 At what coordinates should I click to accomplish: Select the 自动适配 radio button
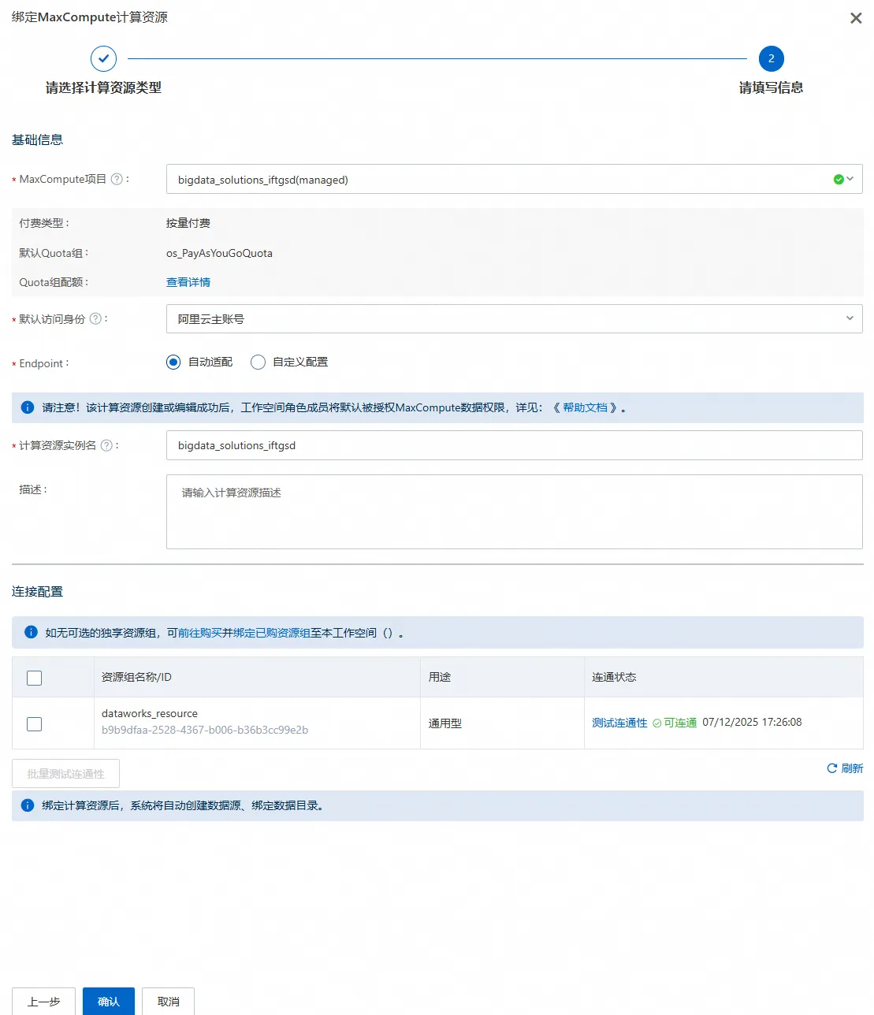[x=173, y=362]
